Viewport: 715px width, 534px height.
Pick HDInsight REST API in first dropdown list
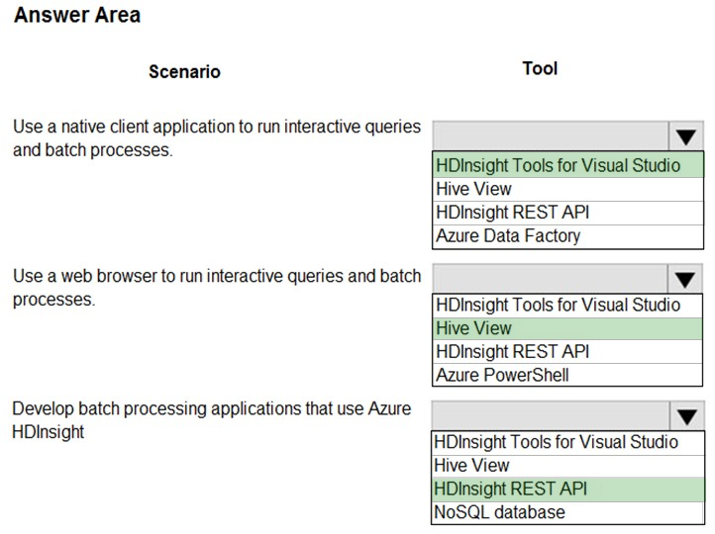[567, 213]
